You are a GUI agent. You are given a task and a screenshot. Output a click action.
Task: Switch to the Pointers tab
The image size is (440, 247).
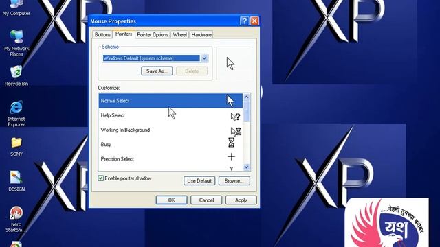point(124,34)
